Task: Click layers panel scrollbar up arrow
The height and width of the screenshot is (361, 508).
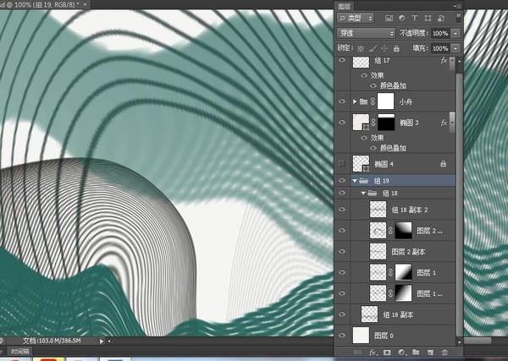Action: coord(459,61)
